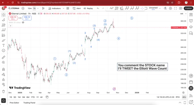This screenshot has width=194, height=105.
Task: Toggle stay in drawing mode
Action: (x=3, y=74)
